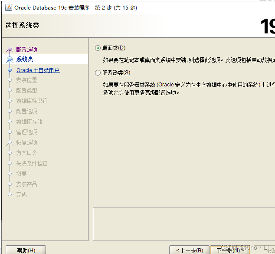This screenshot has height=254, width=275.
Task: Click the 概要 step text
Action: pos(21,174)
